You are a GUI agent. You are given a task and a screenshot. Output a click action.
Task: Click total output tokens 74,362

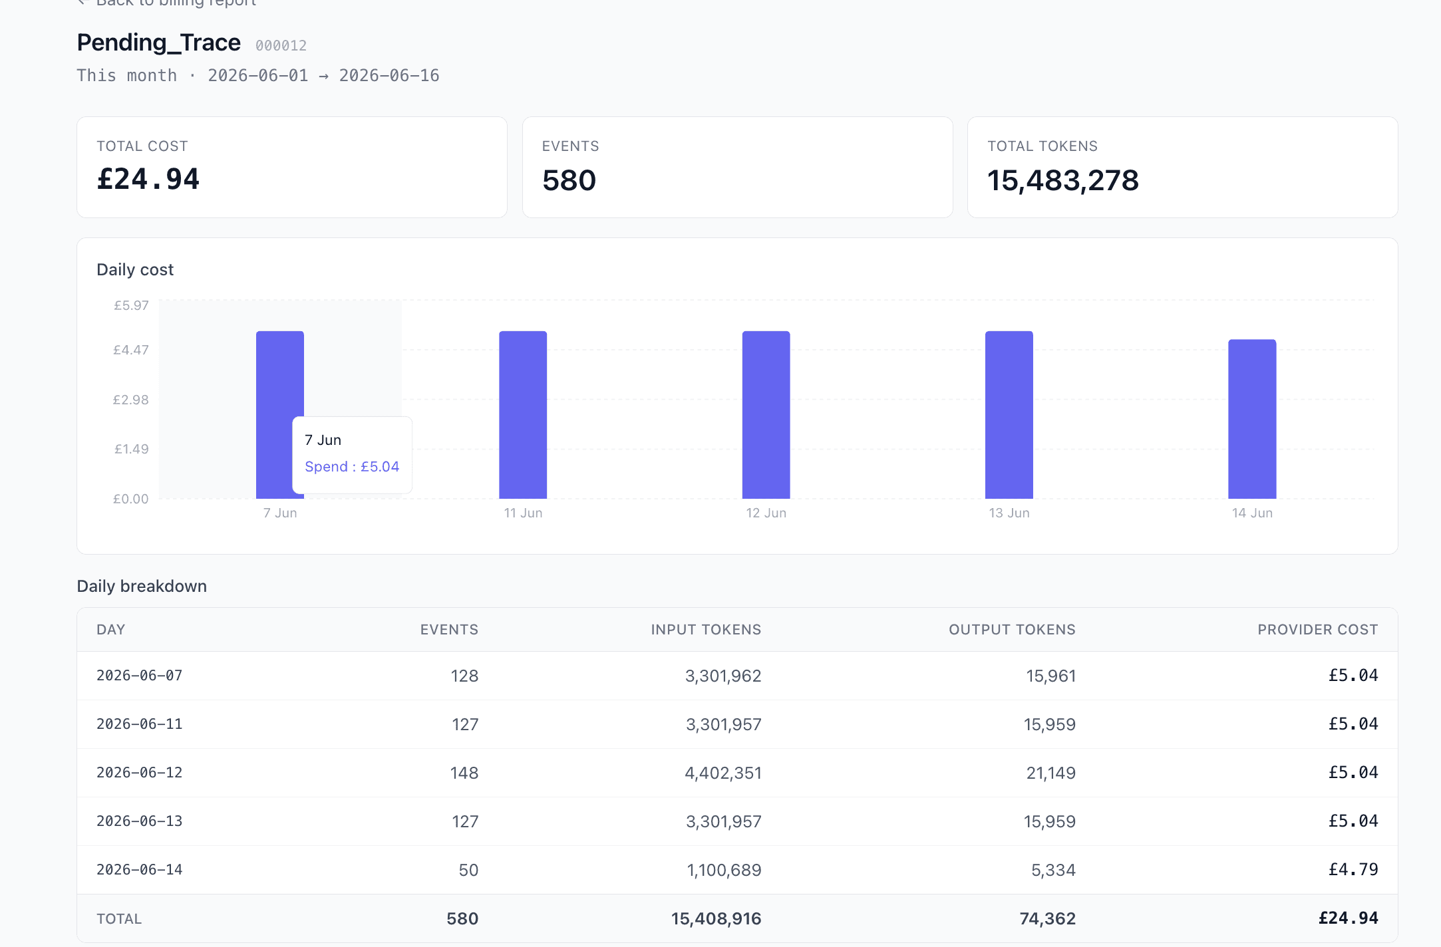coord(1048,918)
